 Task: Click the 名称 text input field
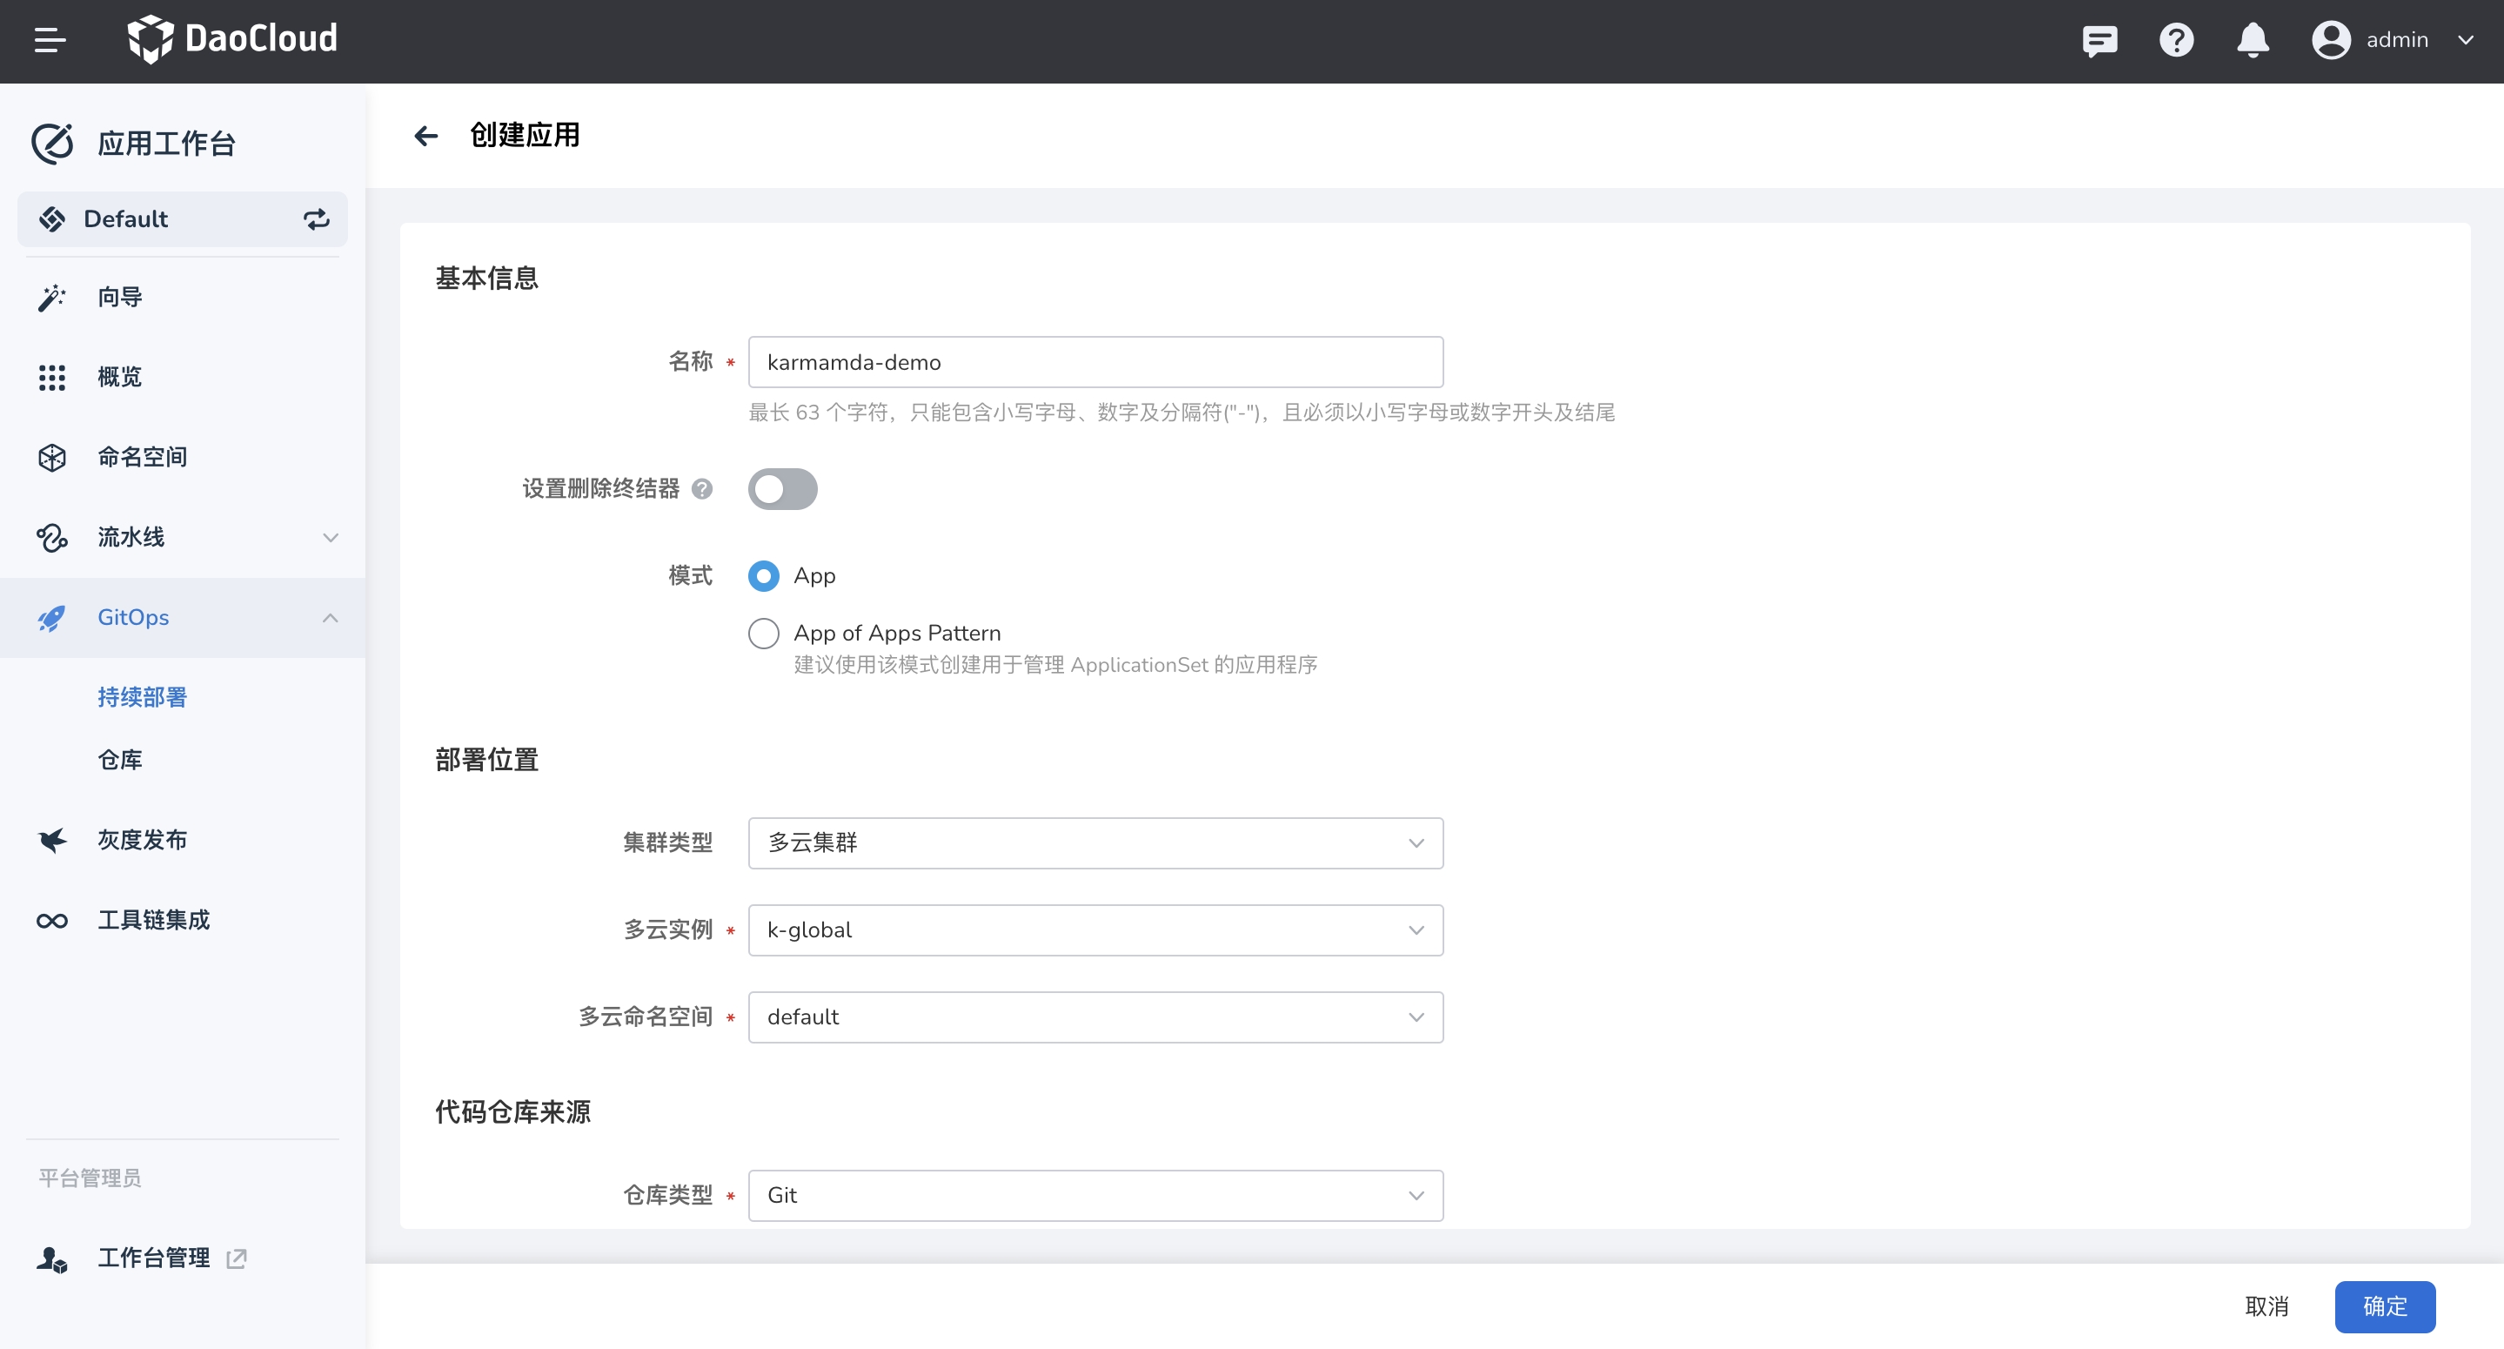tap(1095, 362)
